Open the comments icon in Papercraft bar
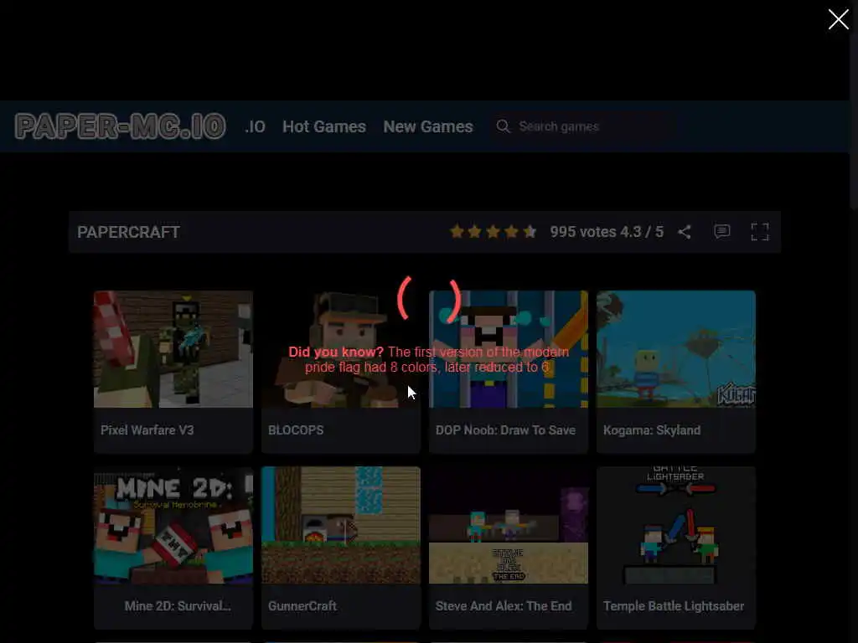This screenshot has height=643, width=858. (721, 231)
